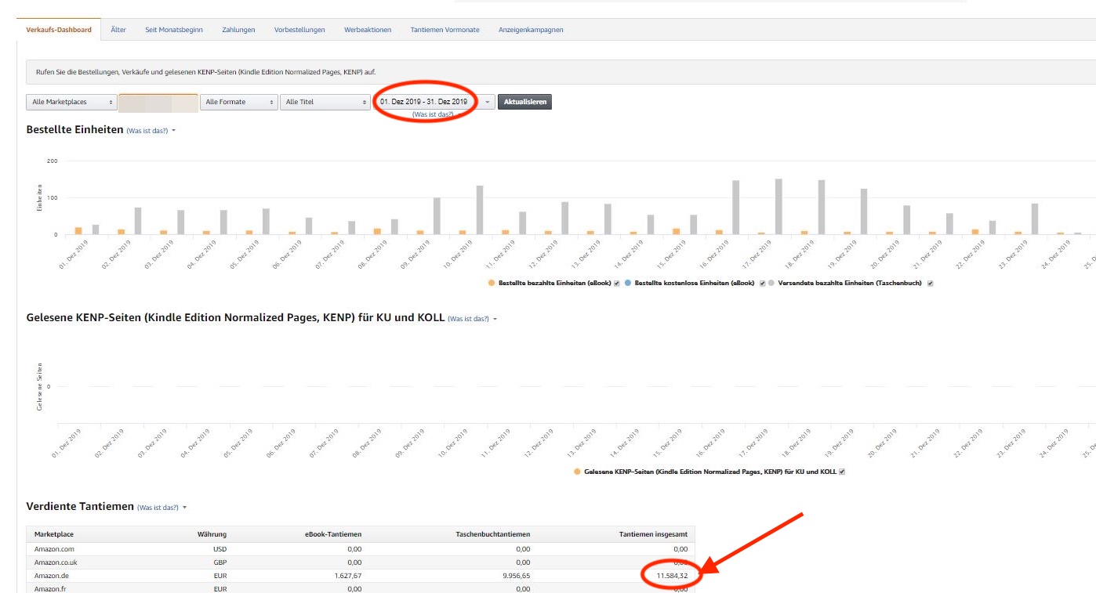Screen dimensions: 1096x593
Task: Expand the Alle Formate dropdown
Action: 239,102
